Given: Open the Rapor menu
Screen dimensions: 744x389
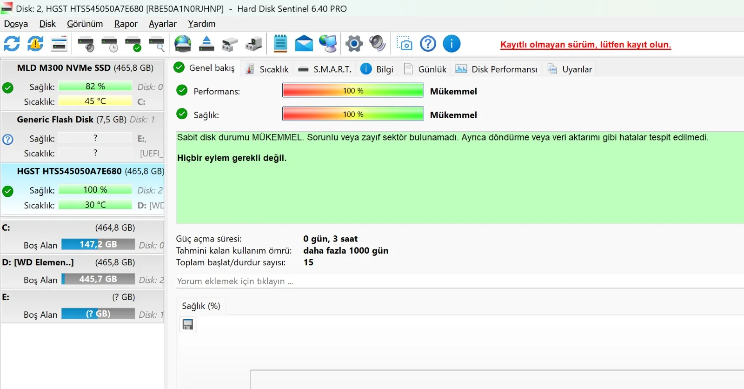Looking at the screenshot, I should (126, 24).
